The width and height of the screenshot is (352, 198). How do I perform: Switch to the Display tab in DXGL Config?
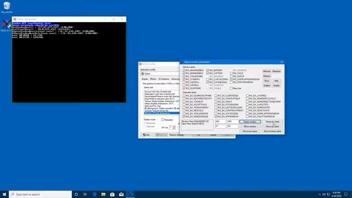point(145,79)
